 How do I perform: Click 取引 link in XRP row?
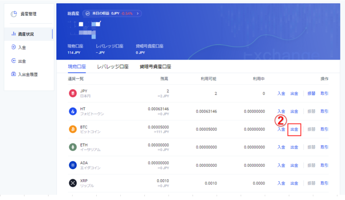tap(324, 183)
